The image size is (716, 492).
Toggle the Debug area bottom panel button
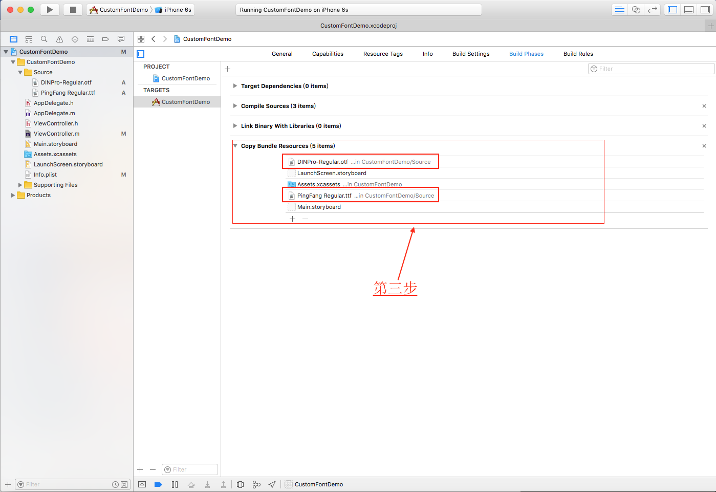[x=689, y=10]
